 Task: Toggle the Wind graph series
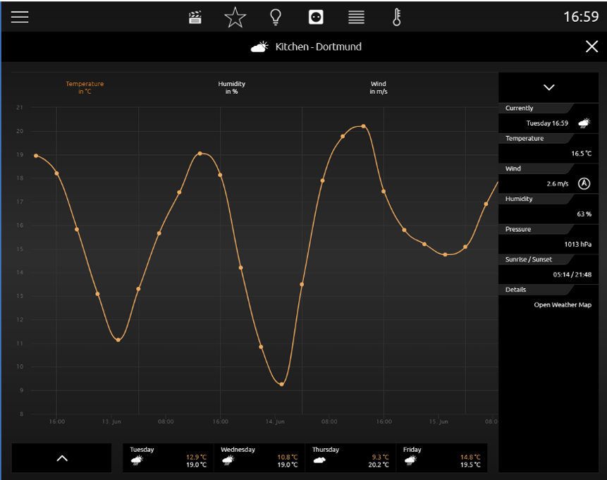tap(379, 87)
